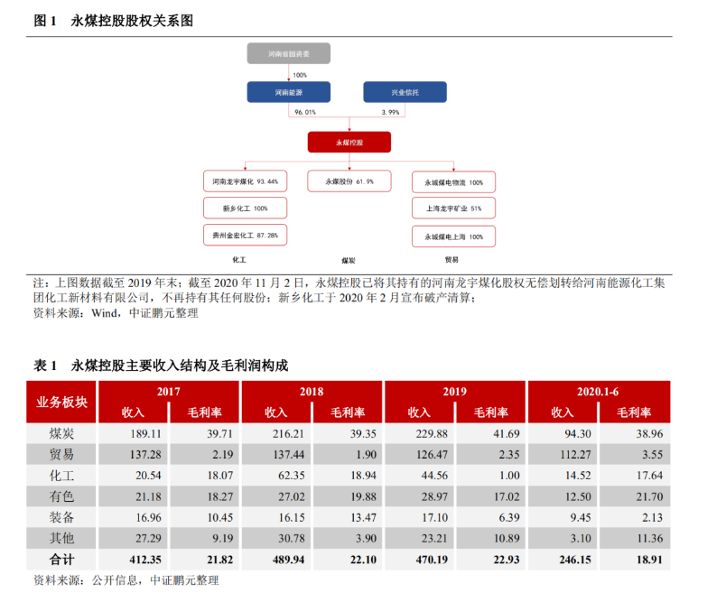Click the 30.78 cell
Viewport: 726px width, 602px height.
[x=276, y=538]
